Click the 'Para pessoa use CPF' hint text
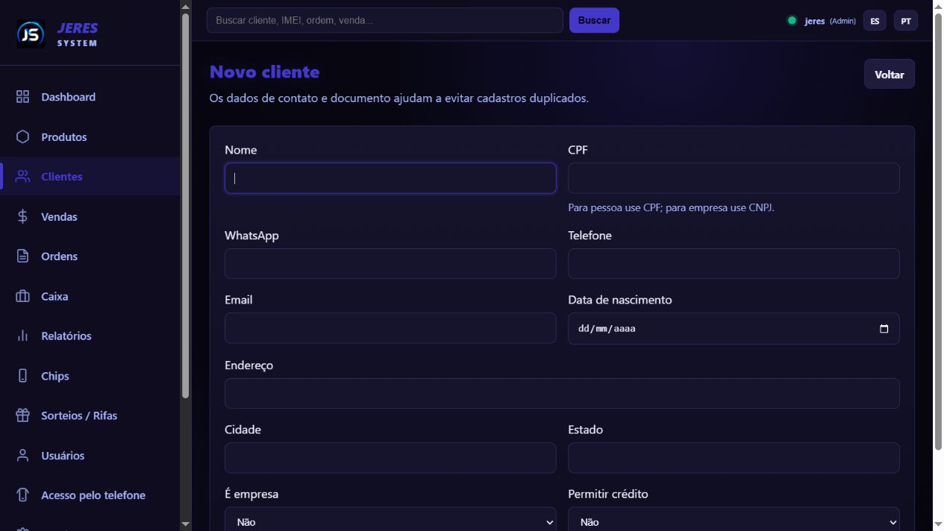944x531 pixels. coord(671,208)
